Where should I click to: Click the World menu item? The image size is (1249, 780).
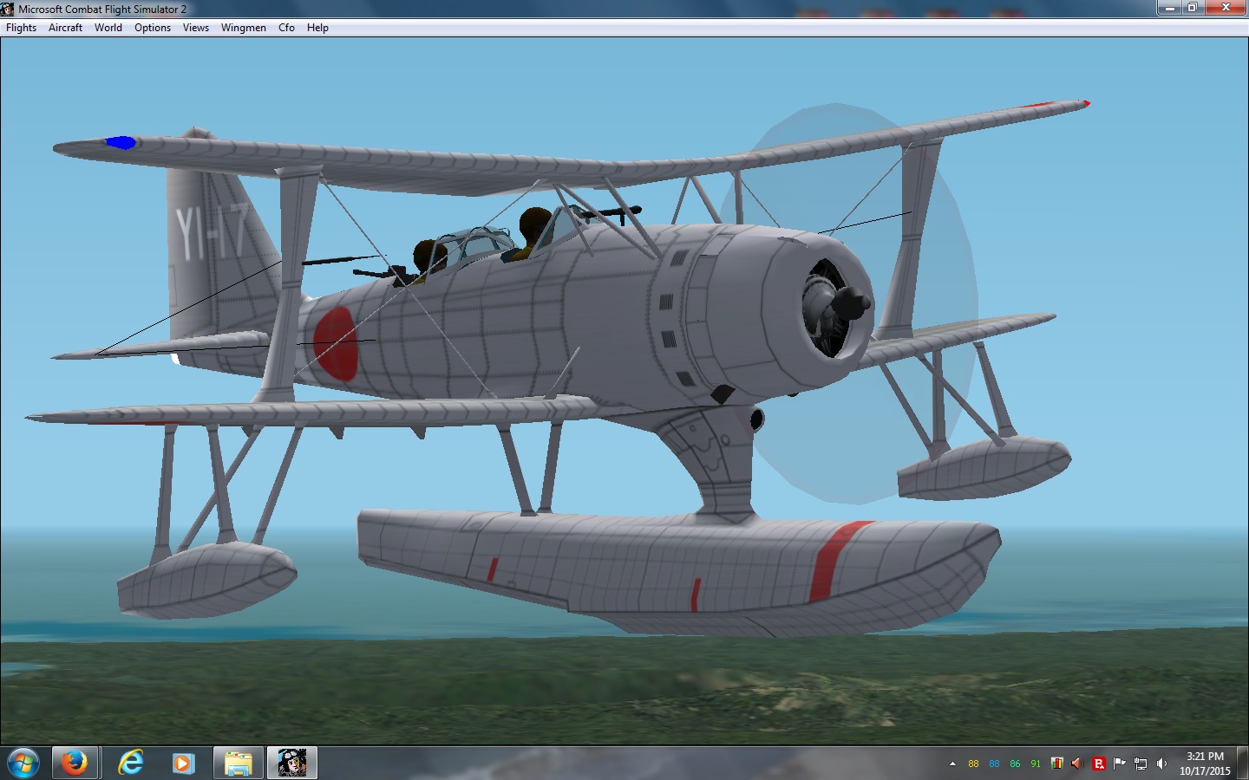[108, 28]
